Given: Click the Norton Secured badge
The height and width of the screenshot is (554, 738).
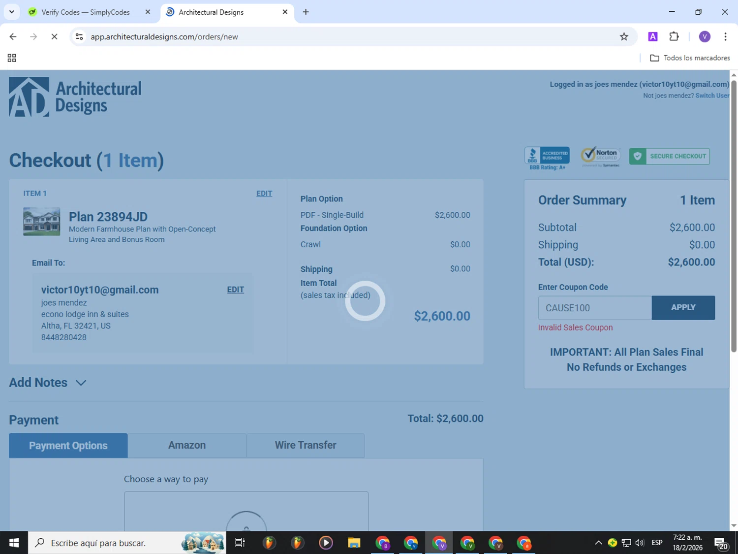Looking at the screenshot, I should click(x=600, y=157).
